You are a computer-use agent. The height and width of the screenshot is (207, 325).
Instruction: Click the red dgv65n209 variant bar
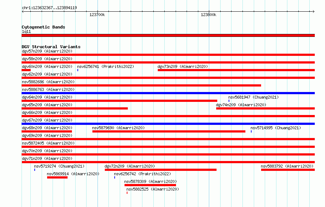click(74, 108)
